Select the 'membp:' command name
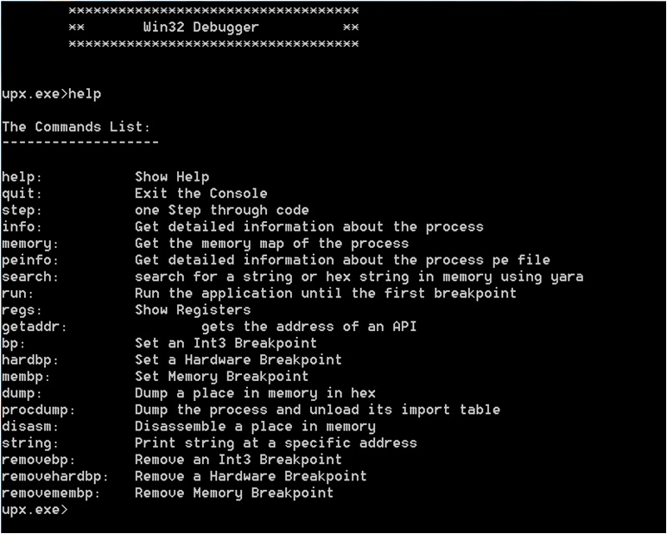The image size is (667, 534). 26,377
